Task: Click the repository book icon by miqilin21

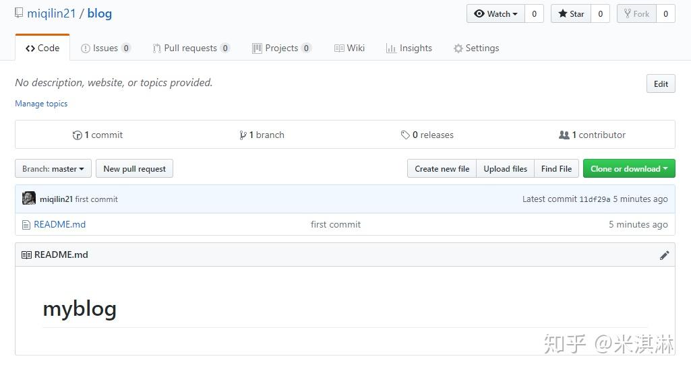Action: click(x=19, y=13)
